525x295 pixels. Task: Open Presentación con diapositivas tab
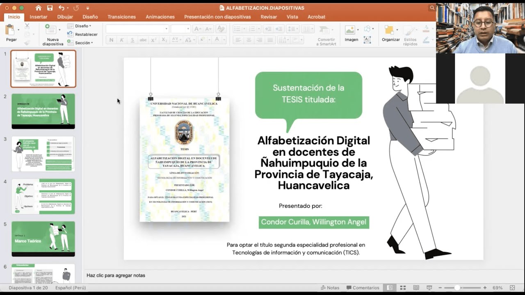[x=217, y=17]
